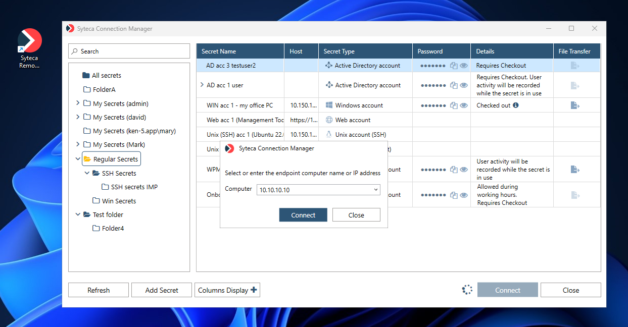Image resolution: width=628 pixels, height=327 pixels.
Task: Copy password for WIN acc 1 secret
Action: click(x=454, y=105)
